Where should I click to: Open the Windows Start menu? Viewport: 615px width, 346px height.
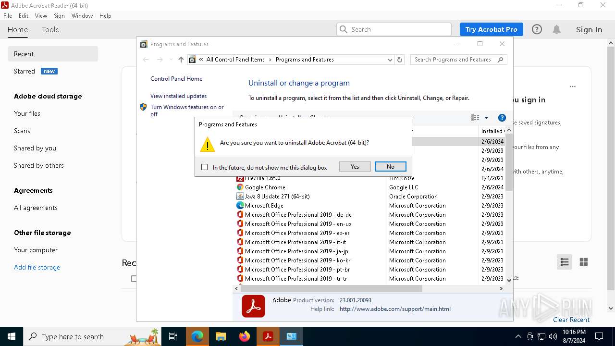click(12, 336)
